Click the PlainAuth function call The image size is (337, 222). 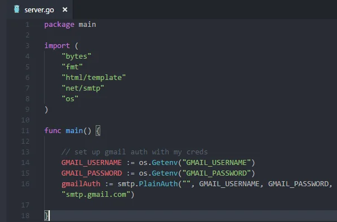click(158, 184)
